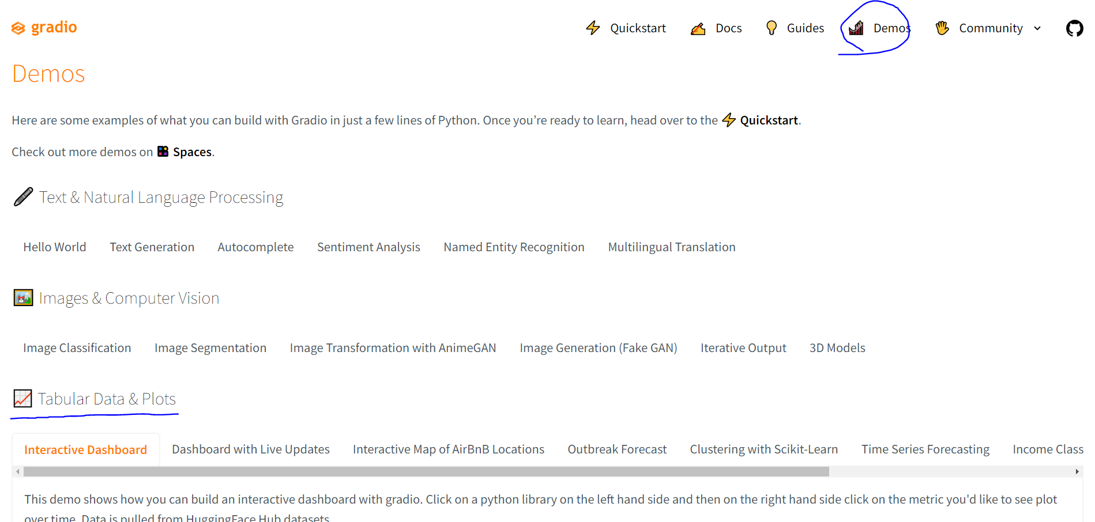Click the waving hand icon beside Community
The image size is (1095, 522).
(942, 28)
